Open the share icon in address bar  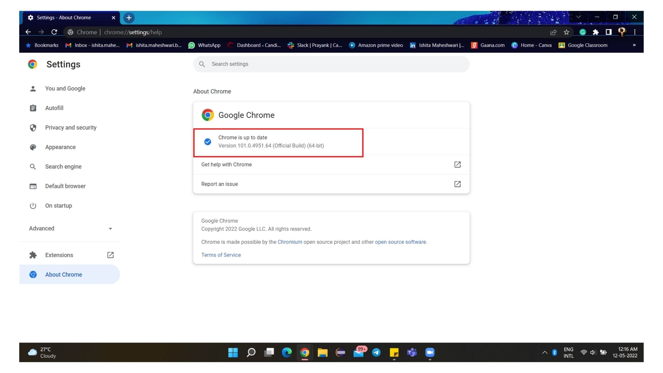553,32
